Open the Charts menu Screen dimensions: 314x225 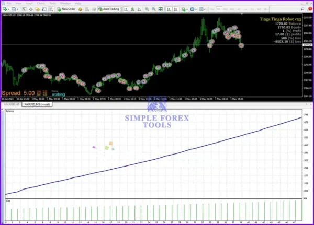(41, 4)
